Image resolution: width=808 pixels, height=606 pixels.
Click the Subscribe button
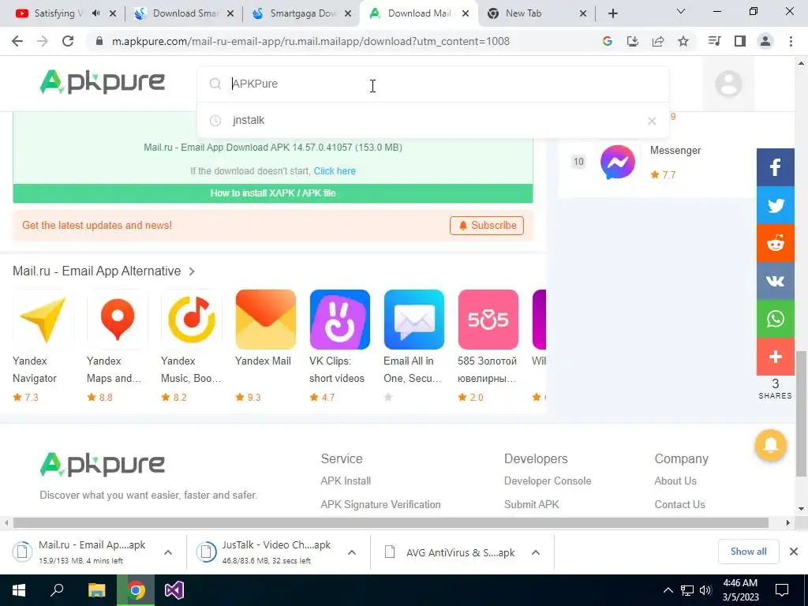point(487,225)
